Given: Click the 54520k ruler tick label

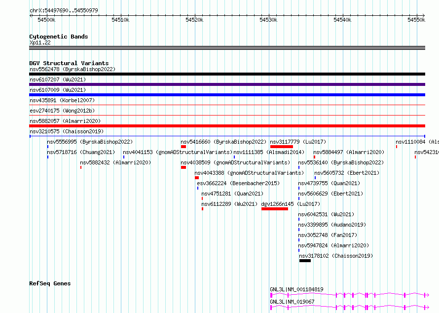Looking at the screenshot, I should tap(194, 20).
